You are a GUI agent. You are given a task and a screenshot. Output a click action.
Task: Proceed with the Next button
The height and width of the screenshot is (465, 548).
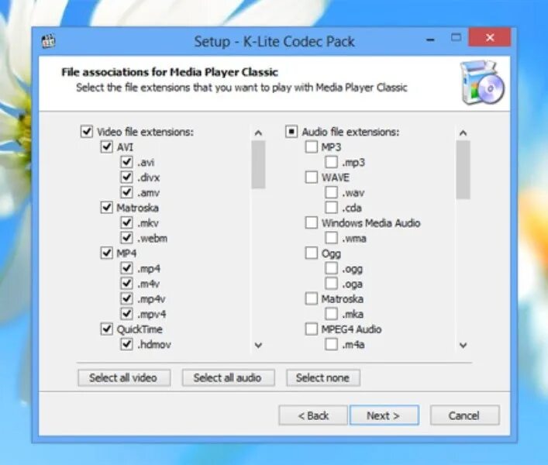(x=384, y=415)
